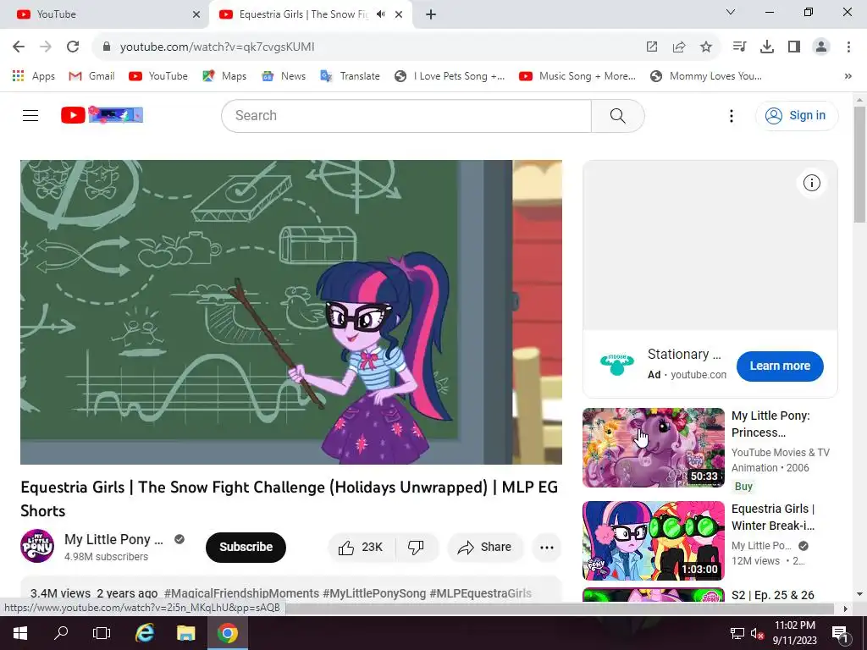Viewport: 867px width, 650px height.
Task: Click the #MagicalFriendshipMoments hashtag
Action: (x=241, y=593)
